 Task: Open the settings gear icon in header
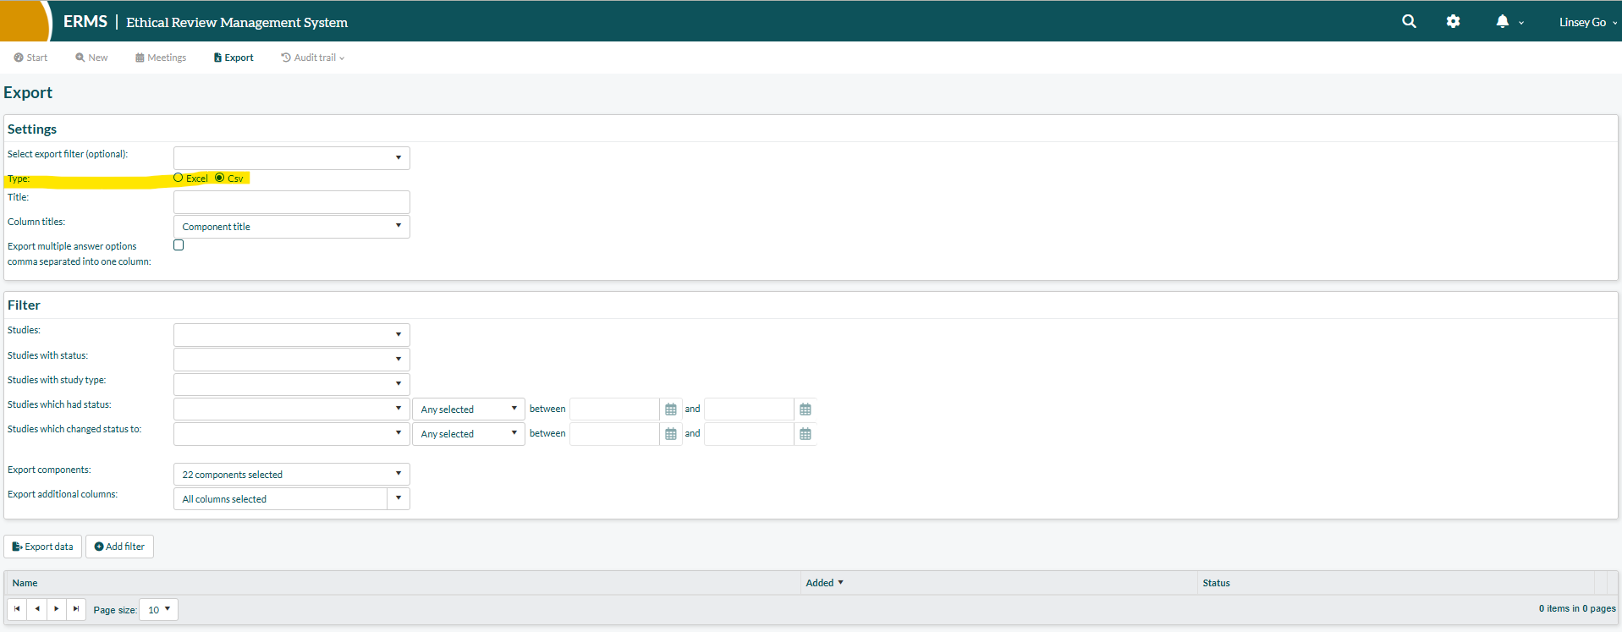(1453, 21)
